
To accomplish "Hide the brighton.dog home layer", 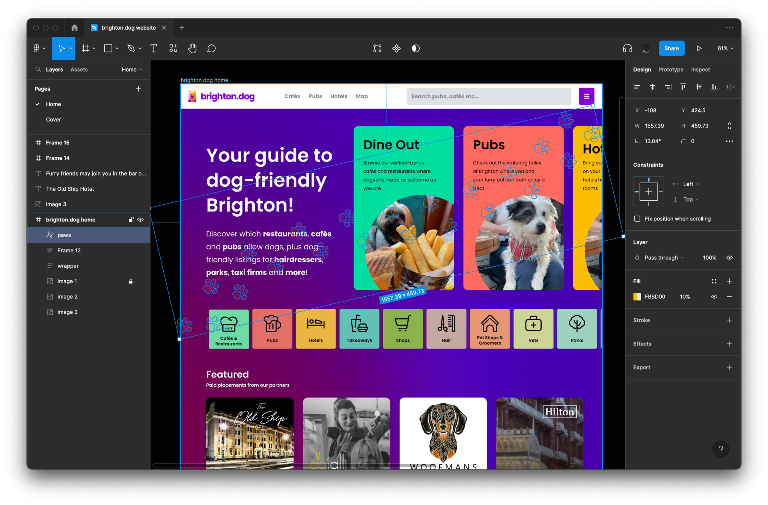I will 140,220.
